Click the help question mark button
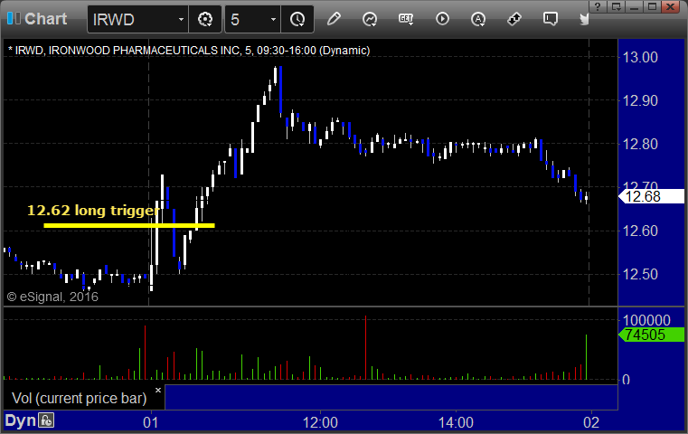 point(598,6)
